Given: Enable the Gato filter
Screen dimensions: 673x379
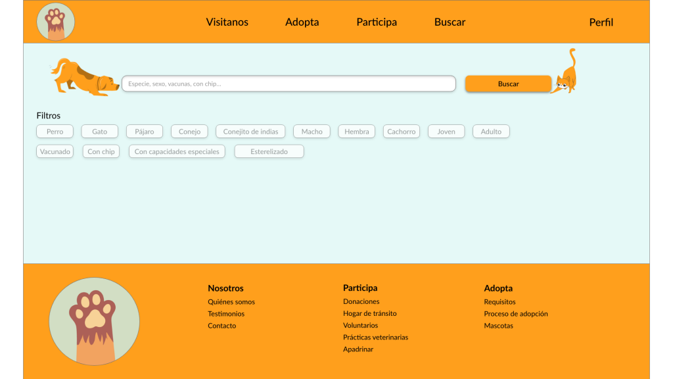Looking at the screenshot, I should pyautogui.click(x=99, y=132).
